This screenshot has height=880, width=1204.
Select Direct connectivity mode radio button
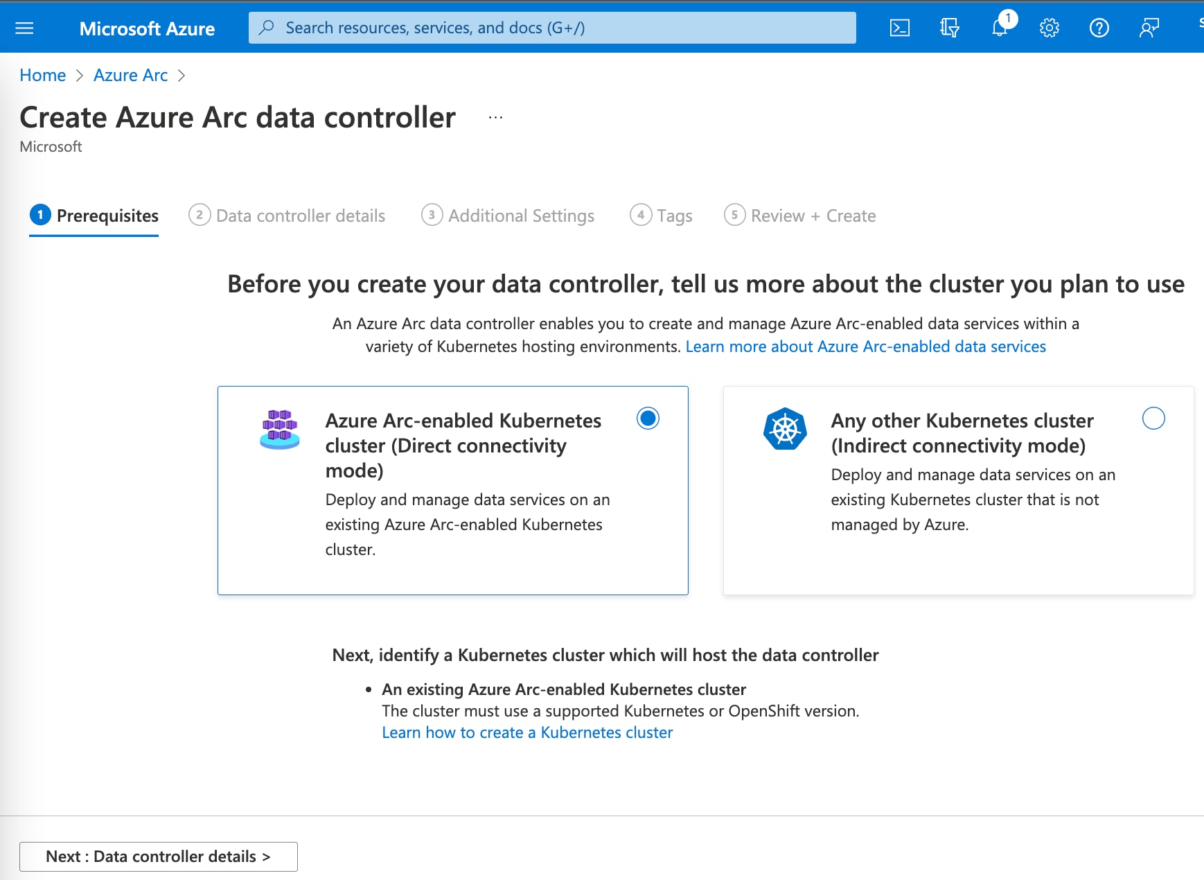(x=648, y=419)
